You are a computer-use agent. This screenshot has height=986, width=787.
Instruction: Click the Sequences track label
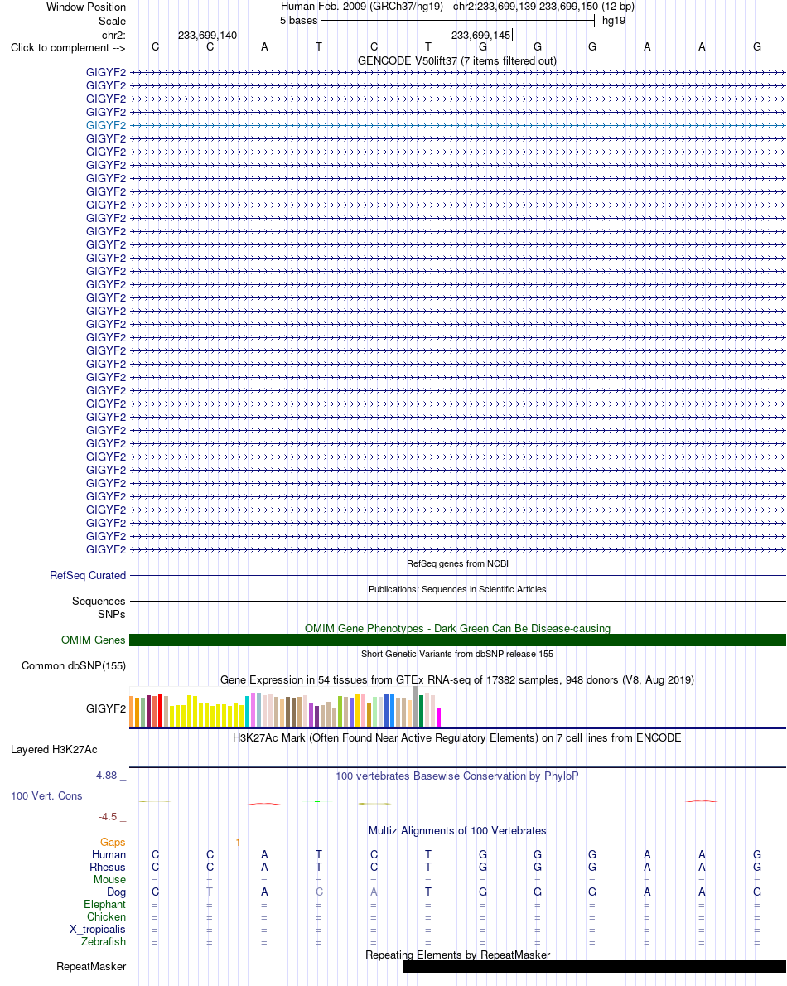[x=99, y=602]
